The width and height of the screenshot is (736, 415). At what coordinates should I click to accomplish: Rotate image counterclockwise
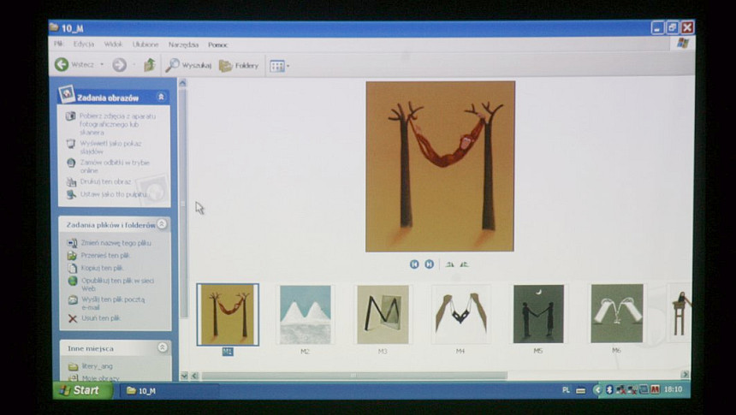pyautogui.click(x=464, y=264)
